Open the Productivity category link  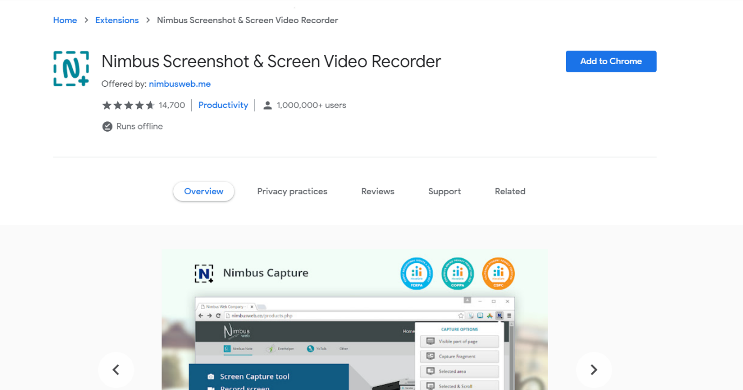(x=223, y=105)
